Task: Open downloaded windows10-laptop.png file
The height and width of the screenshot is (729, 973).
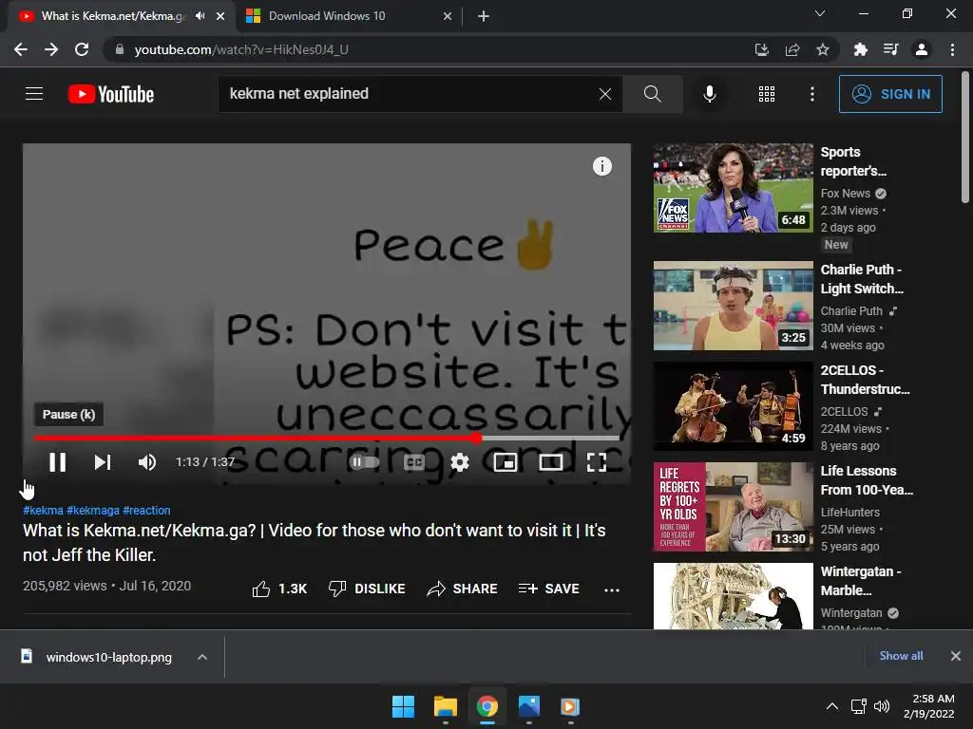Action: (97, 657)
